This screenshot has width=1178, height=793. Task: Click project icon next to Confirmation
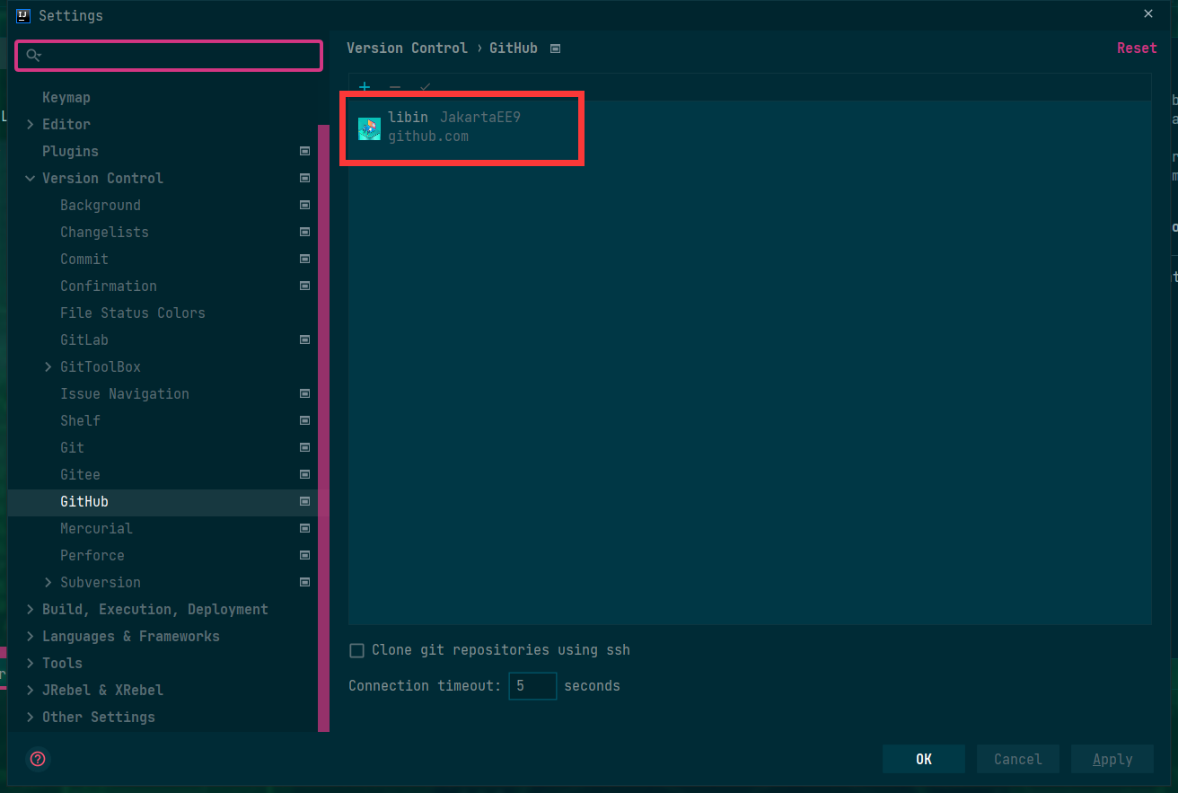click(x=304, y=286)
